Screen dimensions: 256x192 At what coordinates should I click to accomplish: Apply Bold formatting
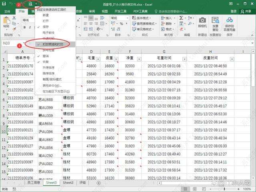click(x=24, y=28)
